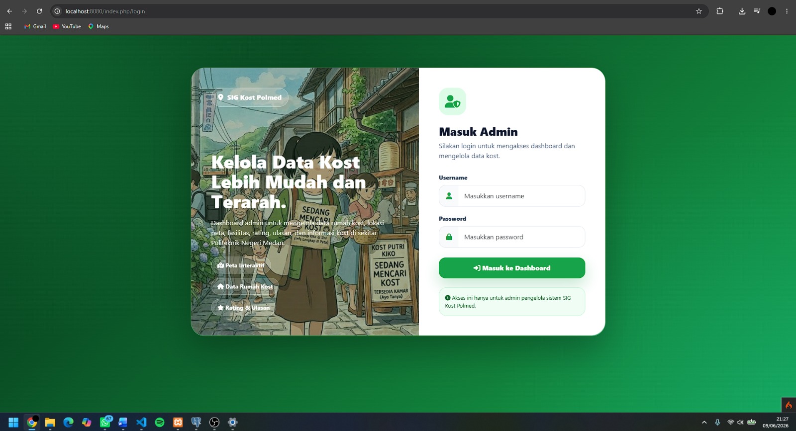Screen dimensions: 796x431
Task: Click Chrome in the taskbar
Action: [x=32, y=422]
